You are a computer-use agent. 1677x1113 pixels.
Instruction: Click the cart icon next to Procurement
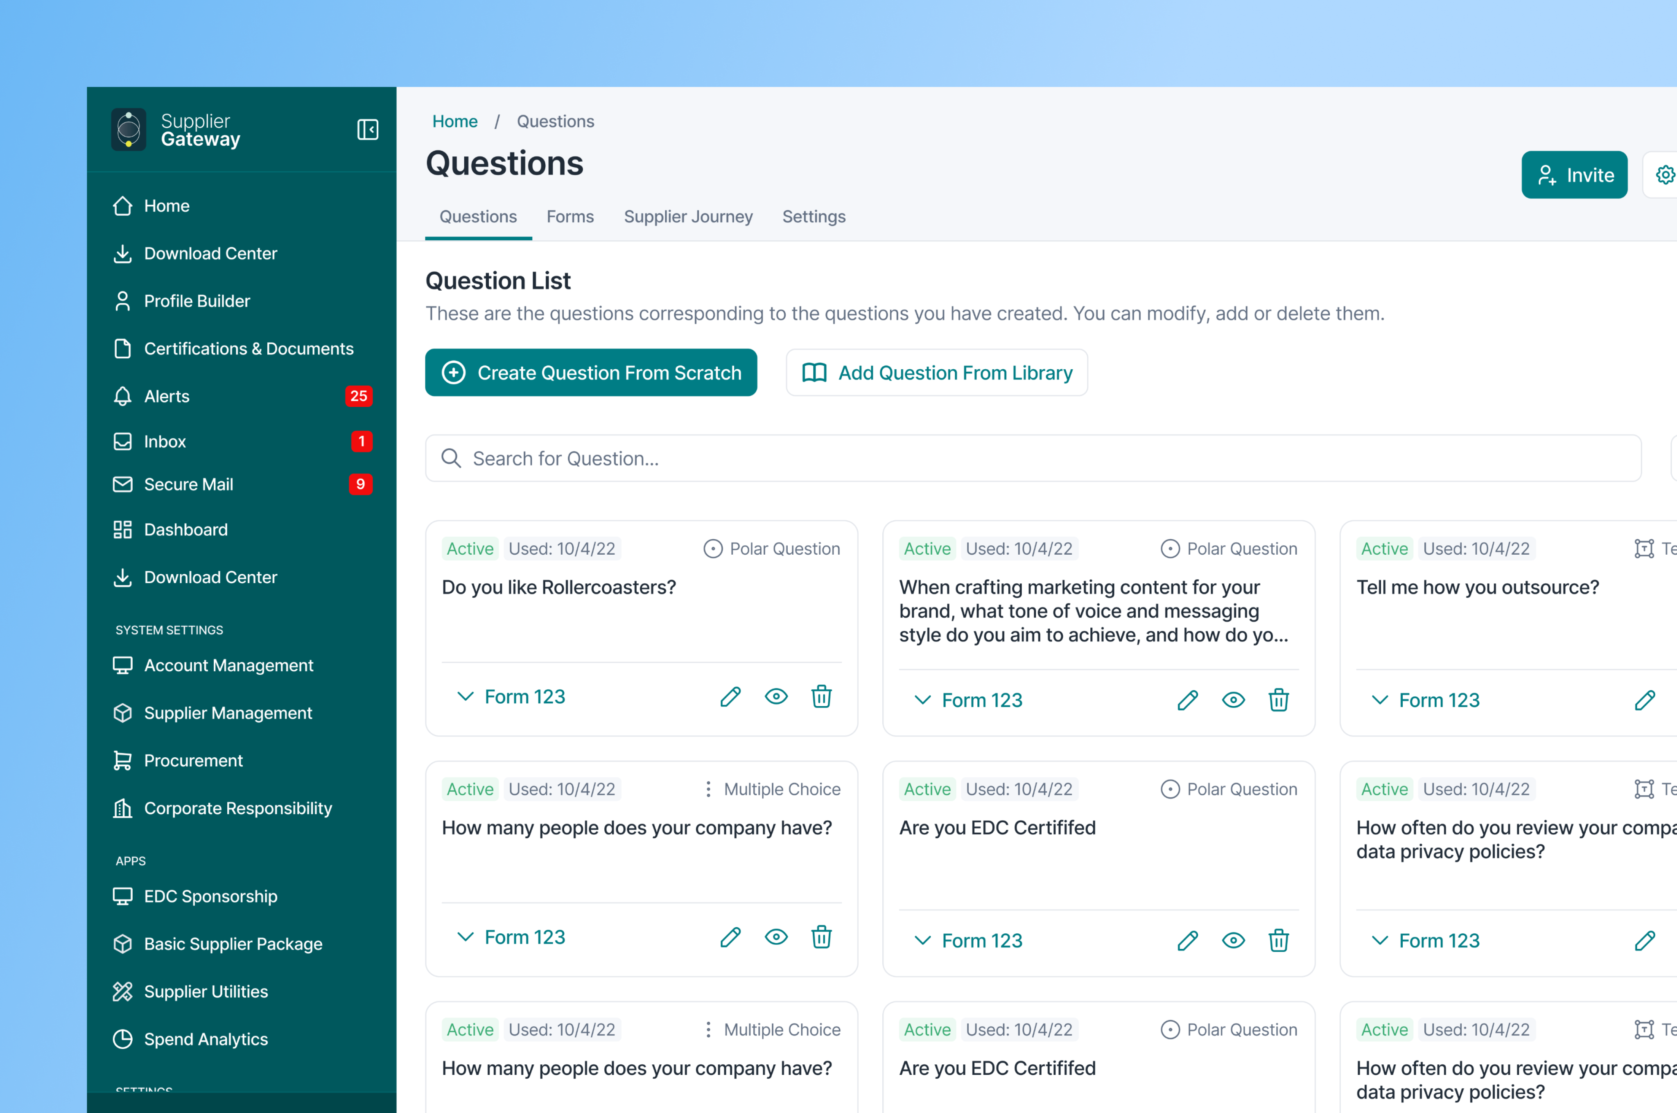point(123,761)
